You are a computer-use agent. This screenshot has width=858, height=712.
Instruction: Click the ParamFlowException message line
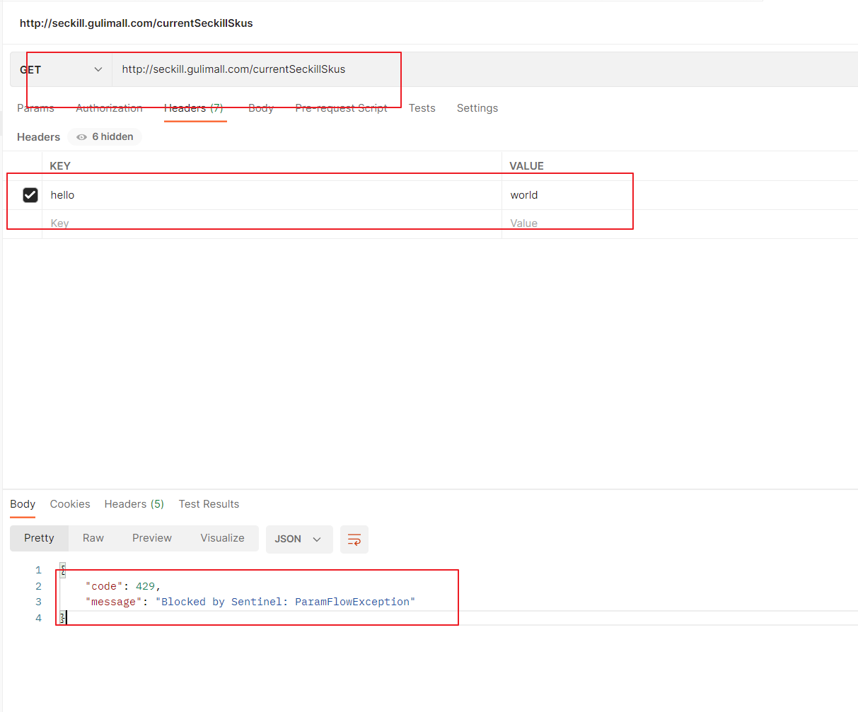250,602
